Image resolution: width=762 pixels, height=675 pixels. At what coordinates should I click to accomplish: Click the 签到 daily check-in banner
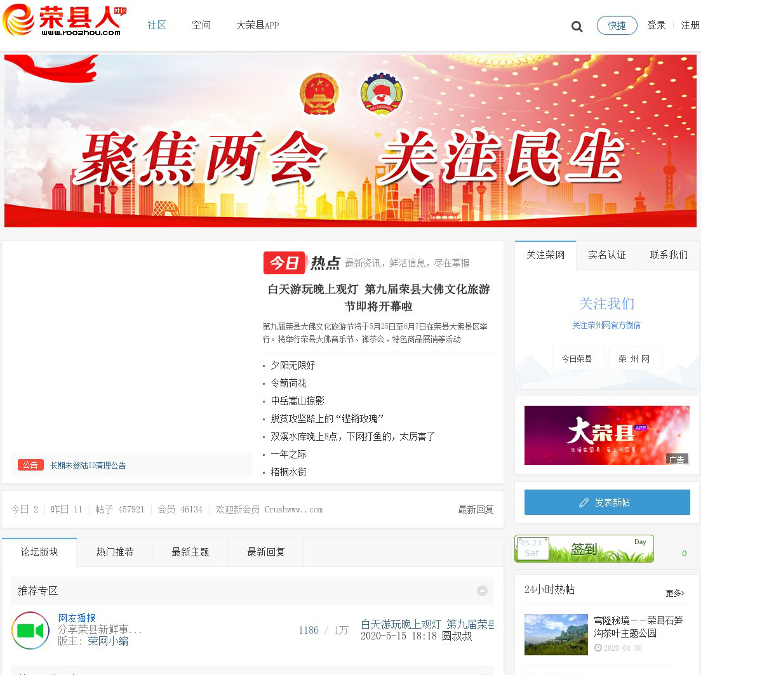click(584, 549)
